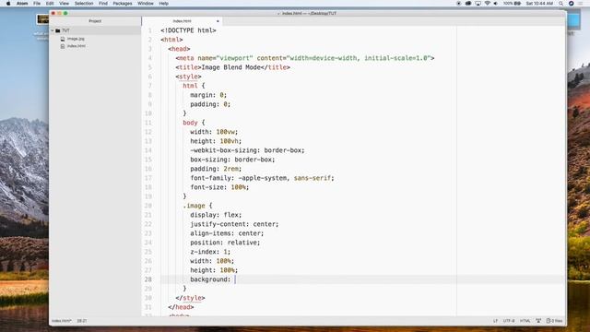This screenshot has height=332, width=590.
Task: Open the AirPlay display menu icon
Action: pos(478,4)
